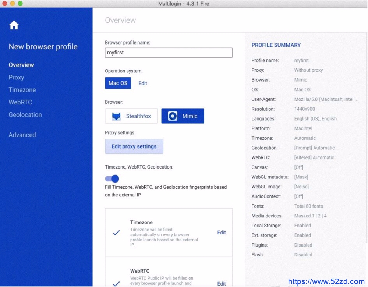Click Edit proxy settings button
This screenshot has width=368, height=287.
pos(134,146)
